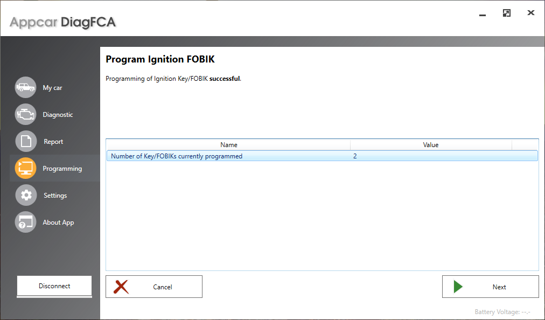This screenshot has width=545, height=320.
Task: Switch to the Diagnostic section
Action: tap(58, 114)
